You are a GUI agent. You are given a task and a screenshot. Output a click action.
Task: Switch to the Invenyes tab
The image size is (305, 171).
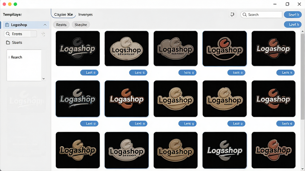tap(85, 15)
